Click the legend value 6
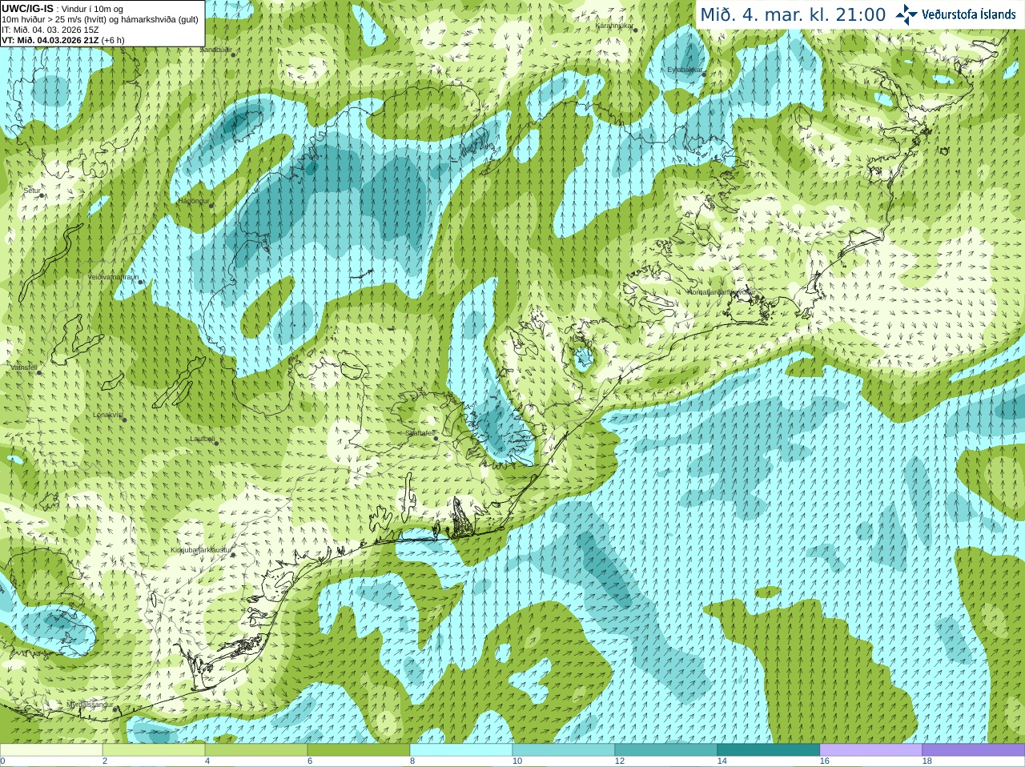 click(310, 761)
